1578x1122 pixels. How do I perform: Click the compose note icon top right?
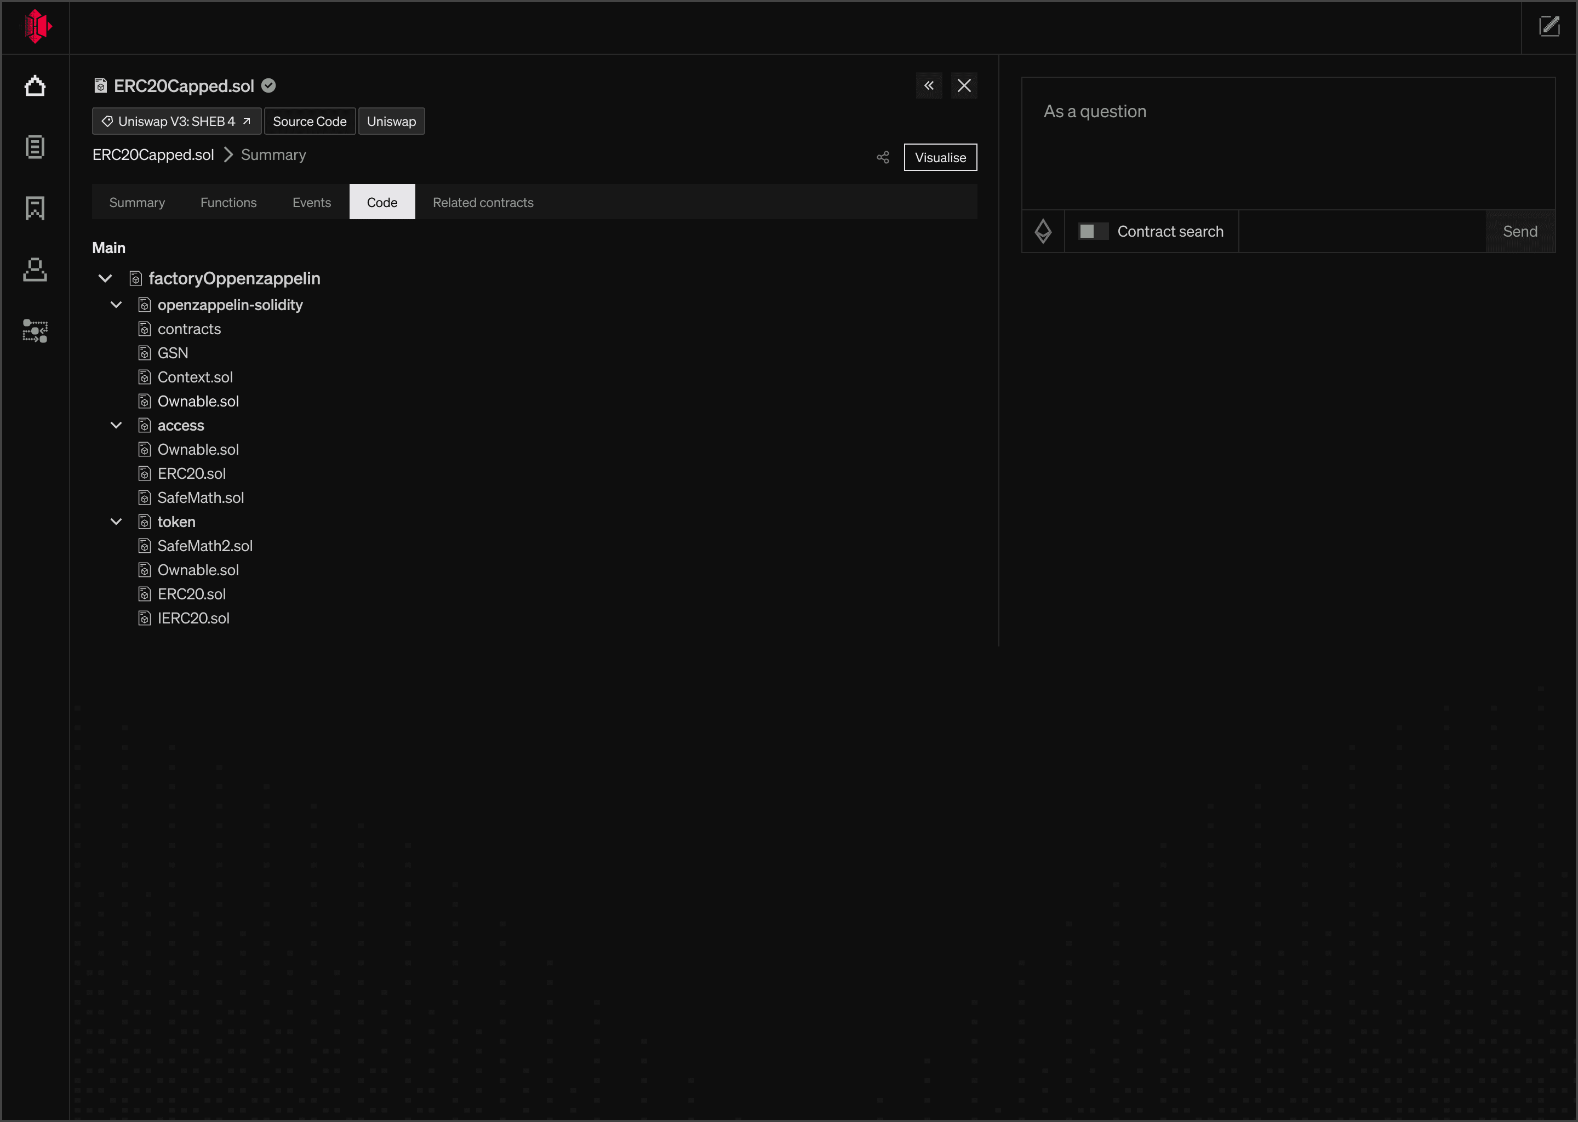click(1549, 27)
